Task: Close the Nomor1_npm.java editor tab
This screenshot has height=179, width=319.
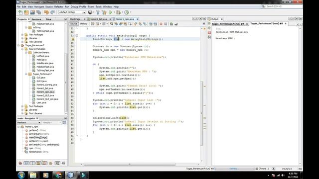Action: [x=138, y=19]
